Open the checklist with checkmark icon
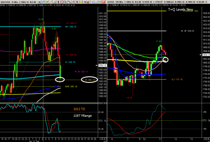This screenshot has height=142, width=210. (66, 2)
